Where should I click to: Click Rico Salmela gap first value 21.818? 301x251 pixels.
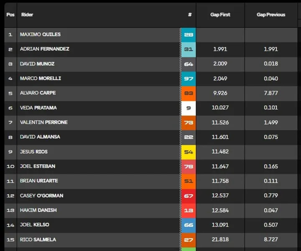pos(220,240)
